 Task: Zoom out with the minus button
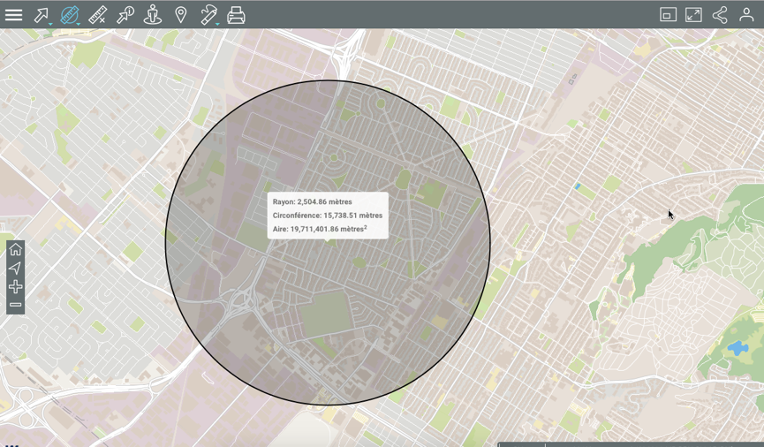[x=15, y=305]
